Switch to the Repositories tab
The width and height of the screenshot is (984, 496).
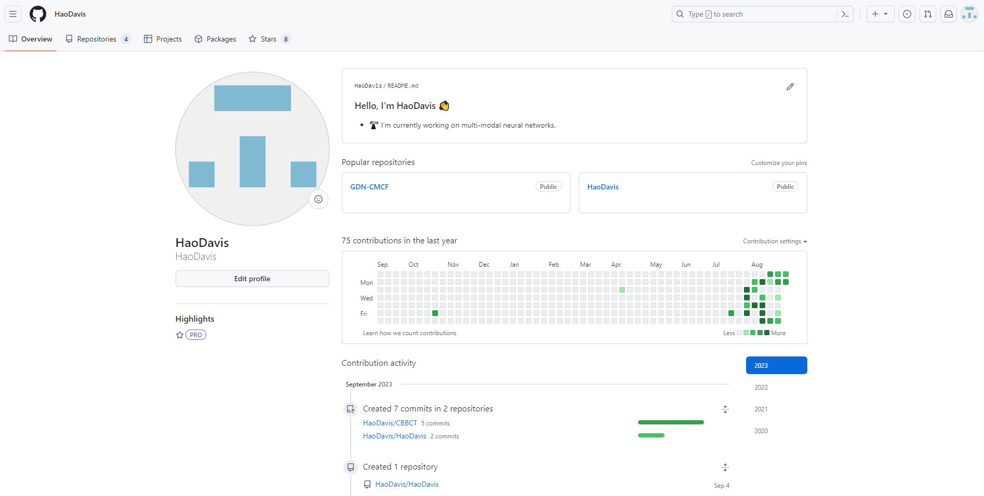point(98,39)
